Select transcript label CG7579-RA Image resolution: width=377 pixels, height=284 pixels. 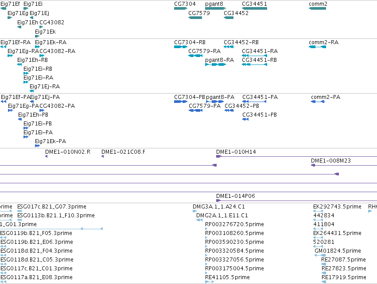(x=204, y=51)
